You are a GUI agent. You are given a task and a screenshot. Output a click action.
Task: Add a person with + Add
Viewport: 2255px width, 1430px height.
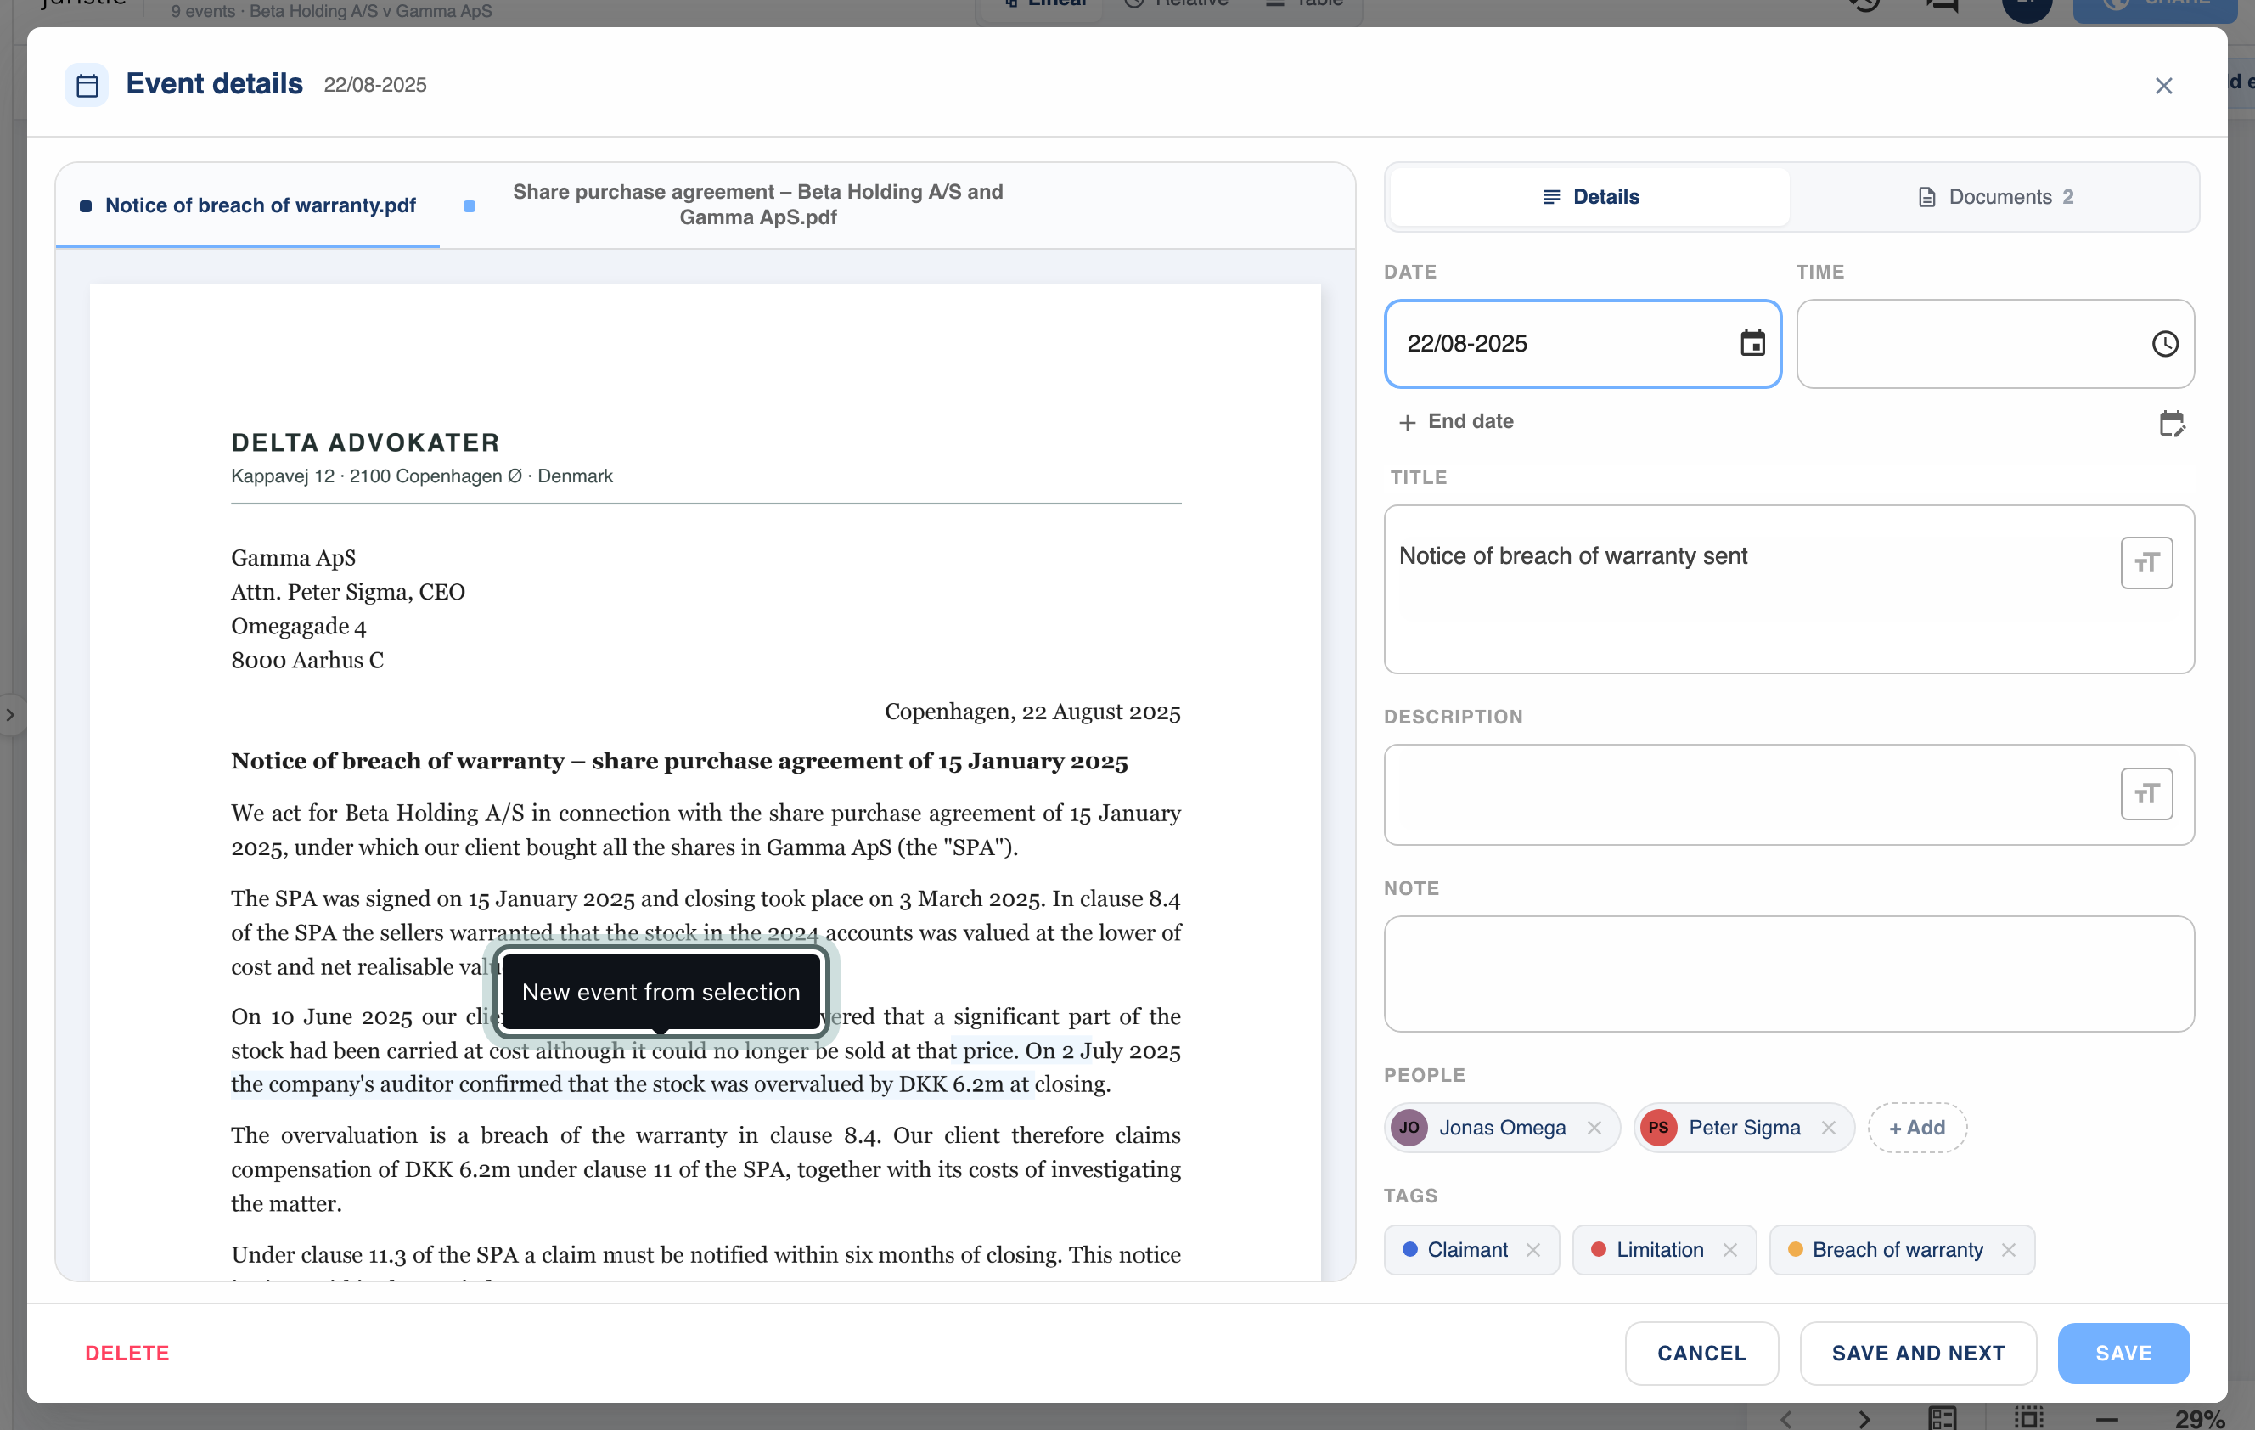tap(1916, 1128)
